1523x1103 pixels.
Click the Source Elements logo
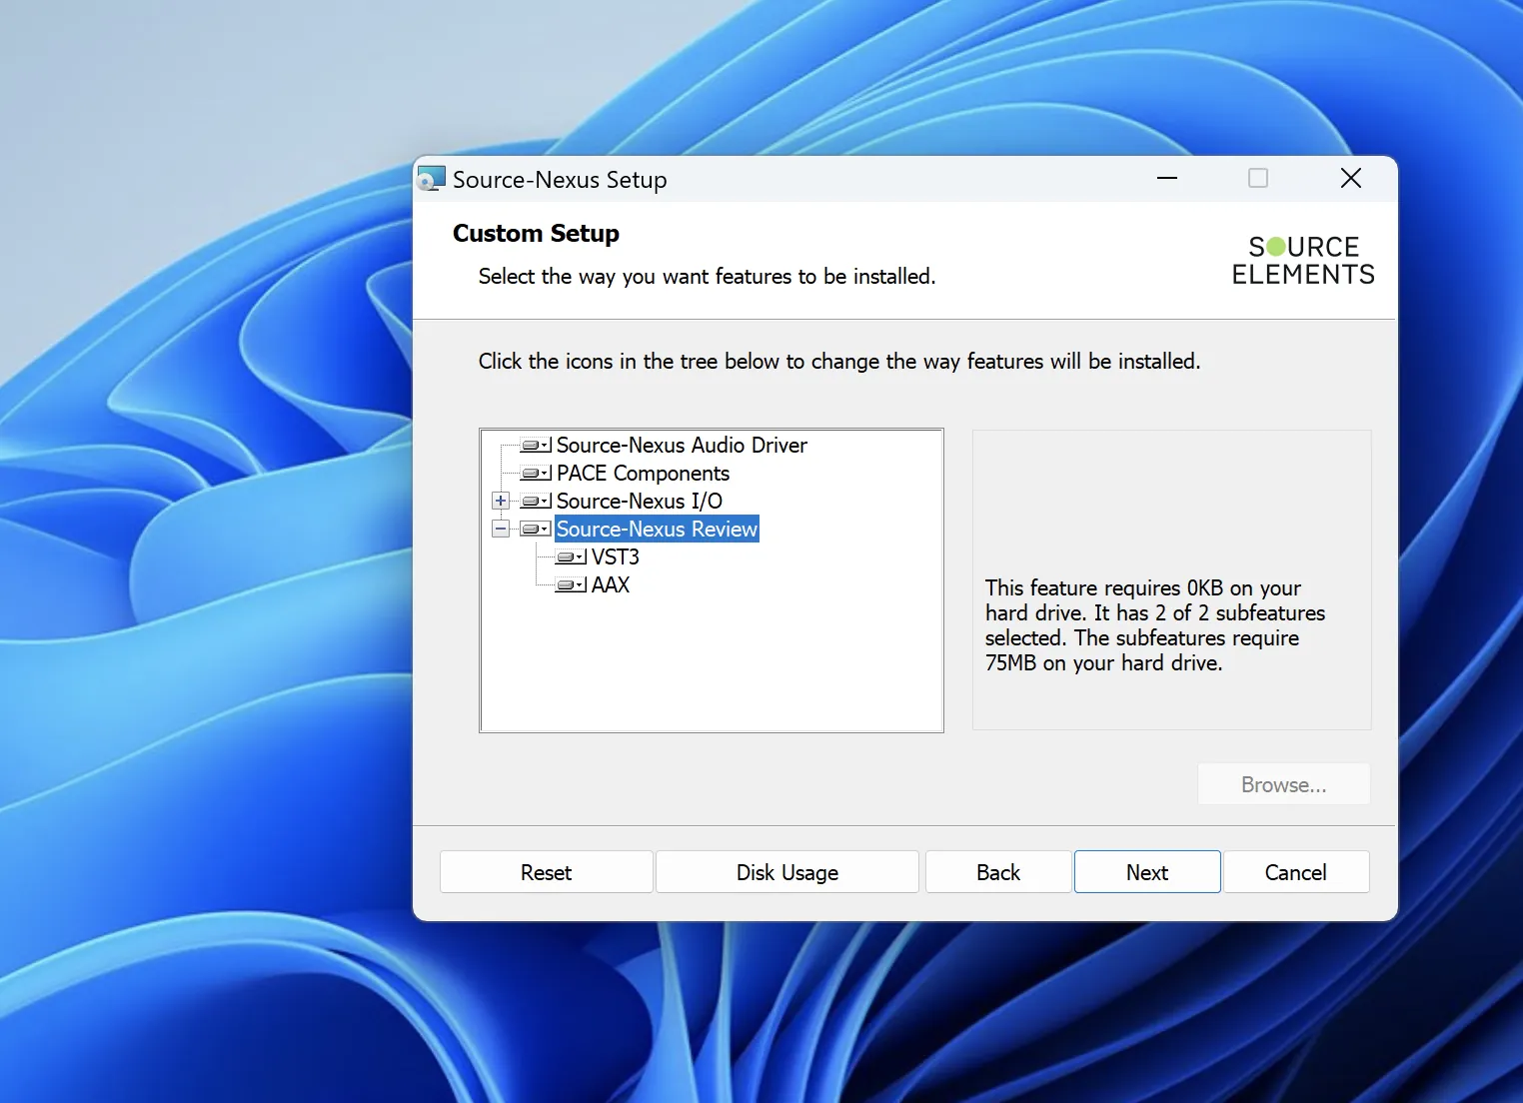coord(1303,261)
